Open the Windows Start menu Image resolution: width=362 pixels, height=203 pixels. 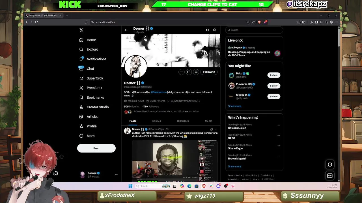click(x=130, y=186)
